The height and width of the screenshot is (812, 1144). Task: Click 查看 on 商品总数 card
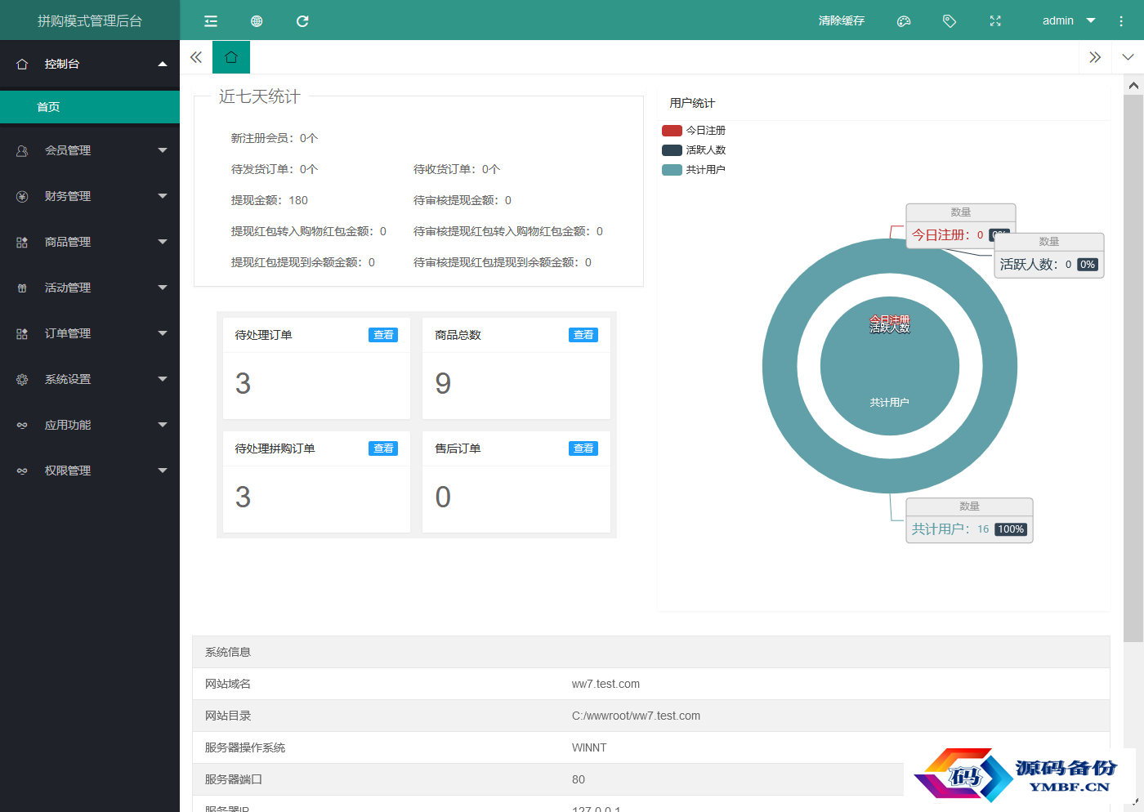(583, 335)
